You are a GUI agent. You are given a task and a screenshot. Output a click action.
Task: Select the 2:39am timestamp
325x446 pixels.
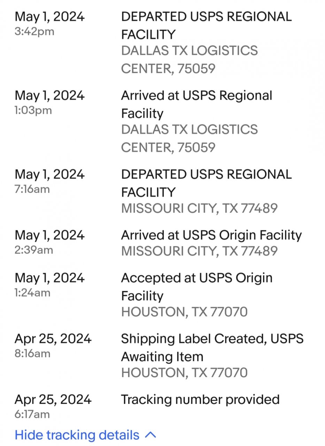point(33,250)
